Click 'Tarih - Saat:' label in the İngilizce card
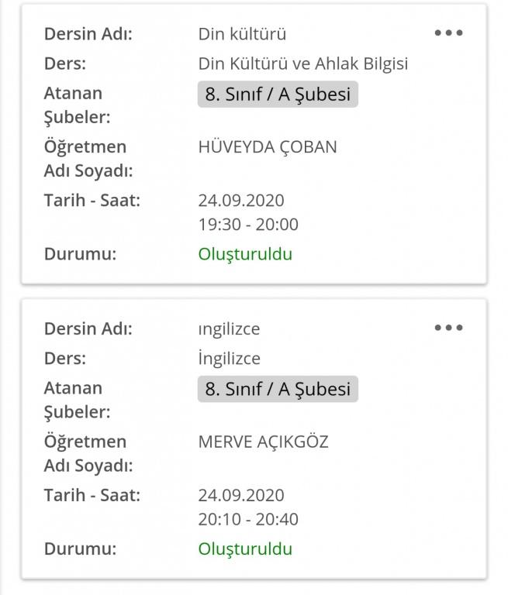Image resolution: width=508 pixels, height=595 pixels. click(92, 495)
